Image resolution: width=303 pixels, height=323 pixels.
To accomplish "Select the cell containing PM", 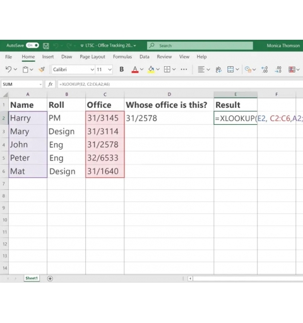I will [x=66, y=118].
